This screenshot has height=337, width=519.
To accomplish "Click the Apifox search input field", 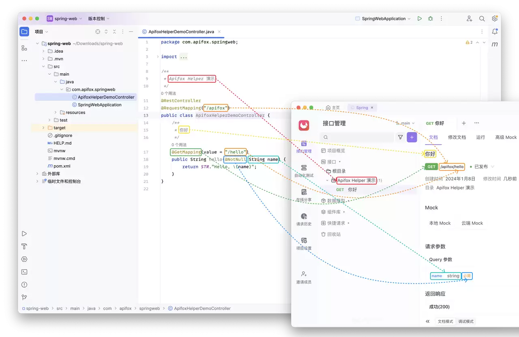I will 357,137.
